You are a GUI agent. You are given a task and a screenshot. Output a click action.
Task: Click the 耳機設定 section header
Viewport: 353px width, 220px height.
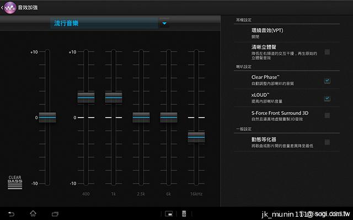tap(244, 20)
